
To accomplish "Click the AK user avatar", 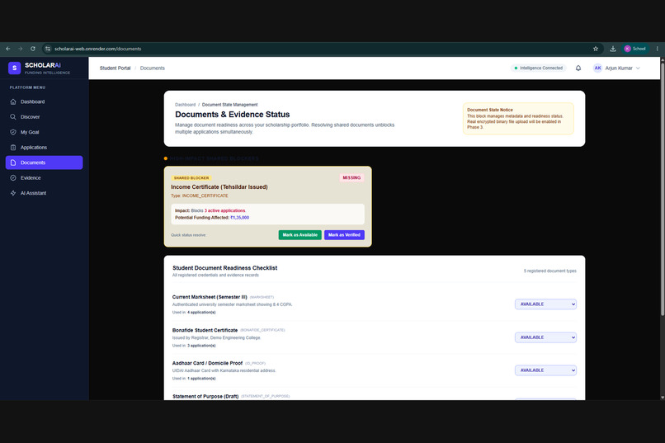I will [597, 68].
